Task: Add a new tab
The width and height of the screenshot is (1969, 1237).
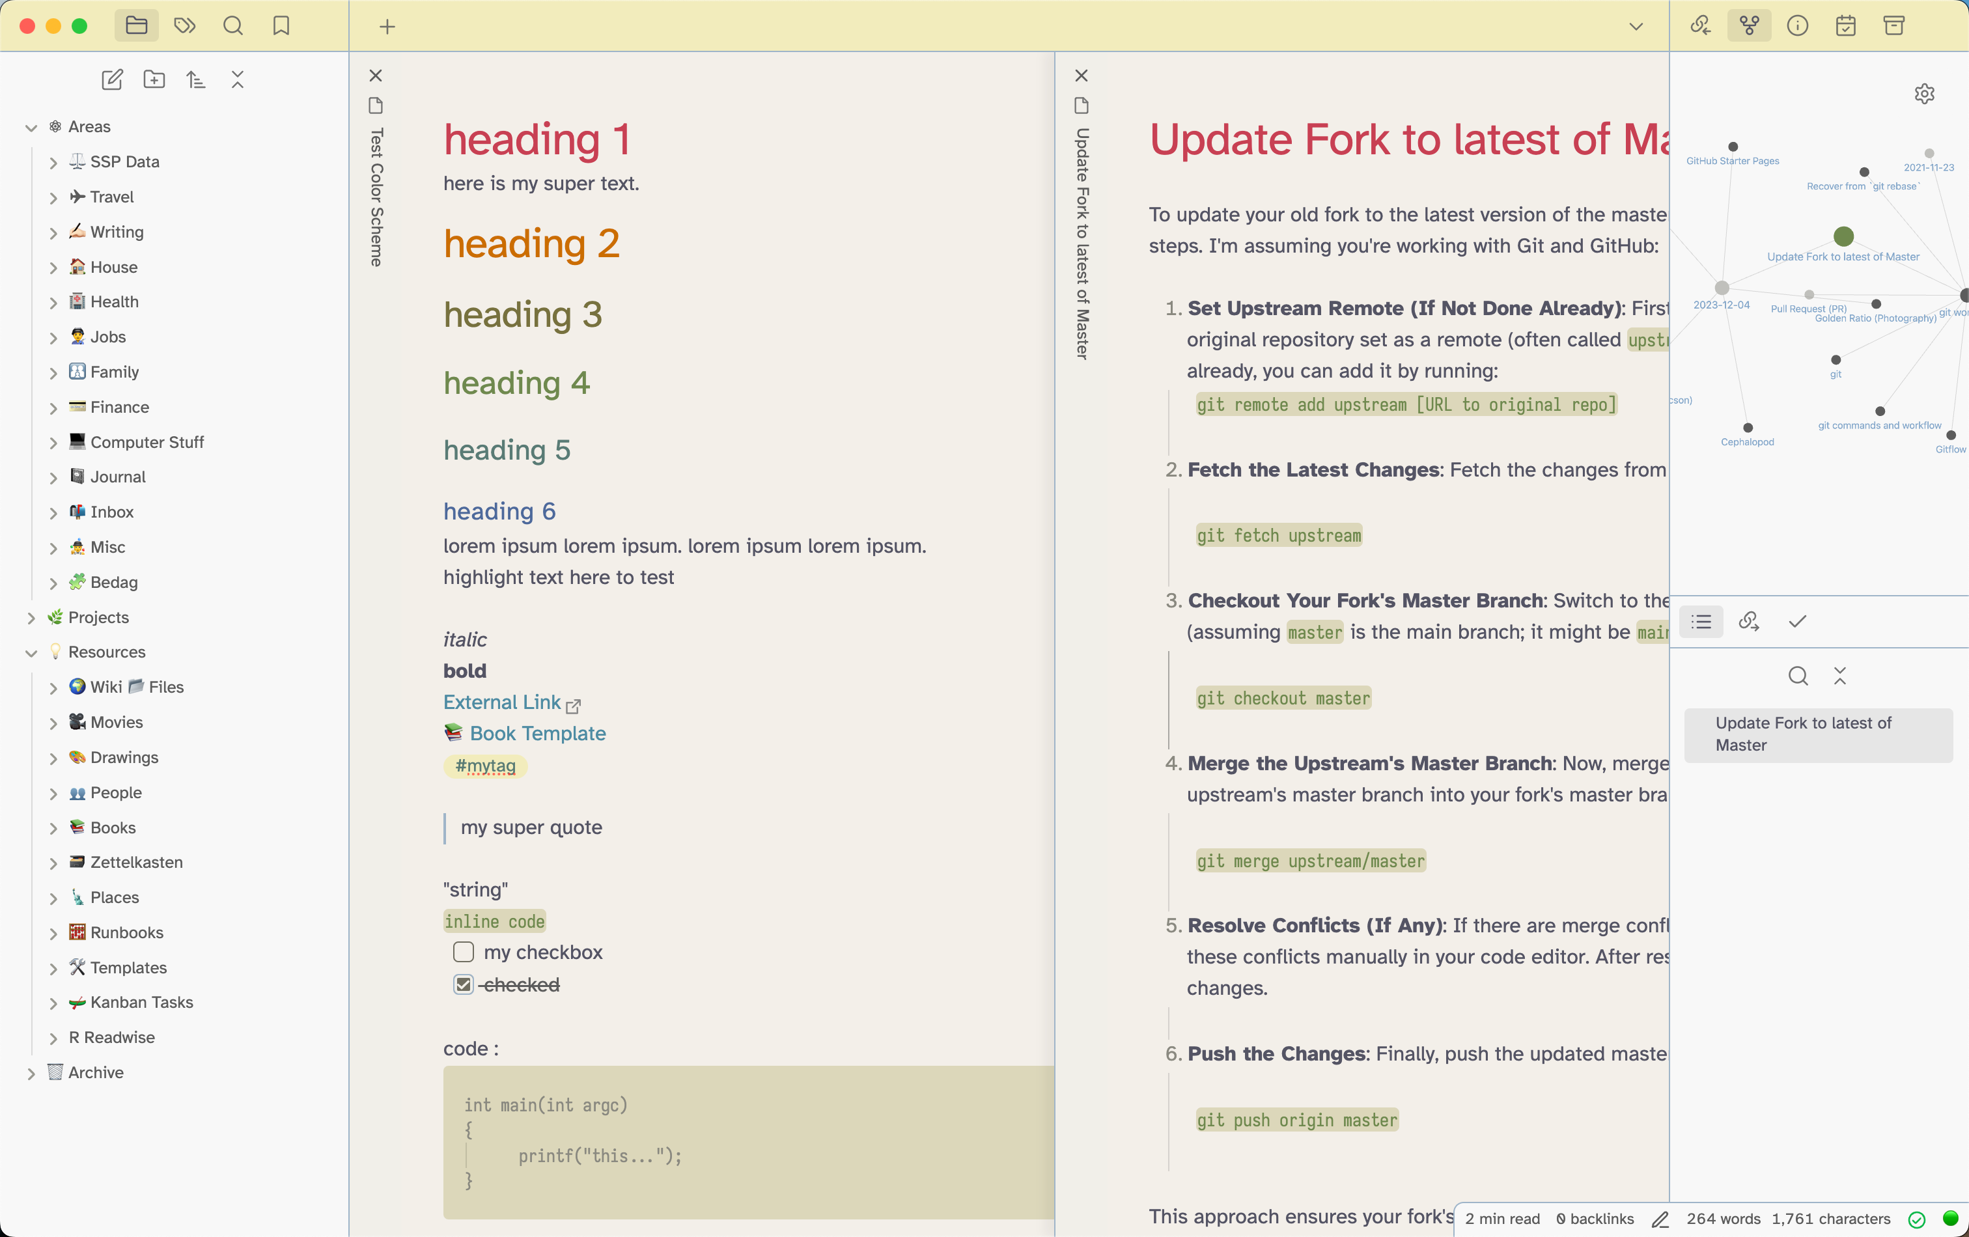Action: (x=387, y=26)
